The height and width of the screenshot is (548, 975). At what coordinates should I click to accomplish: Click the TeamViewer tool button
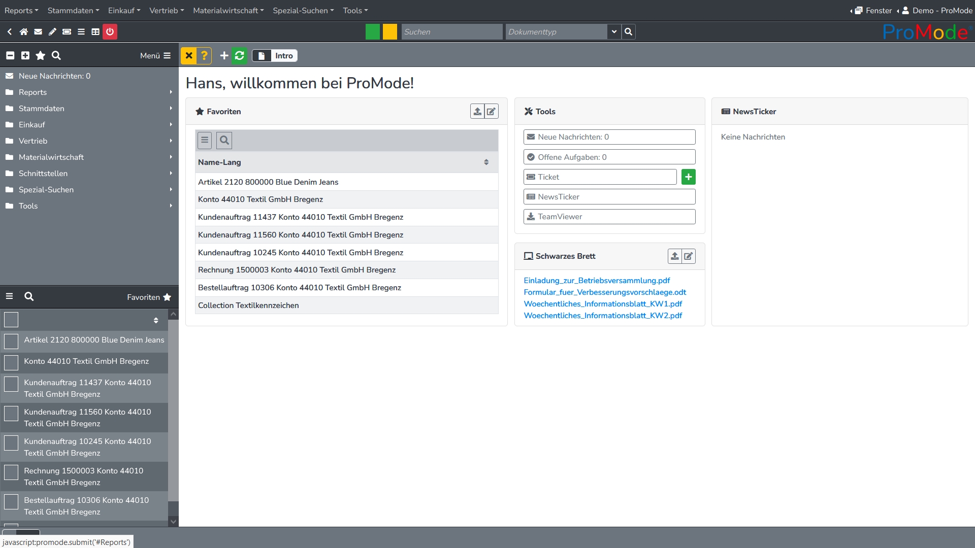tap(609, 217)
